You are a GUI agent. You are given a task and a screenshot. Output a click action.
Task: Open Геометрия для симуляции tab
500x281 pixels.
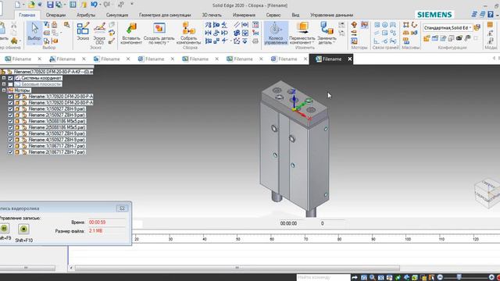165,15
